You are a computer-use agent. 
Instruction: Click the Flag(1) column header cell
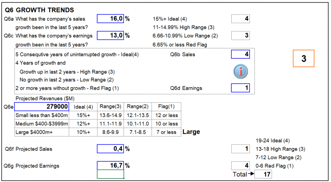[x=166, y=107]
